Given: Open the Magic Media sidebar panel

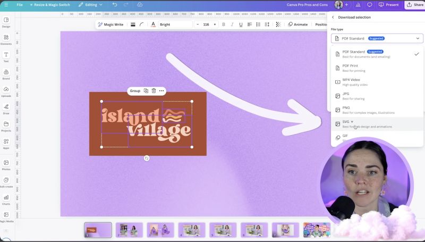Looking at the screenshot, I should 6,217.
